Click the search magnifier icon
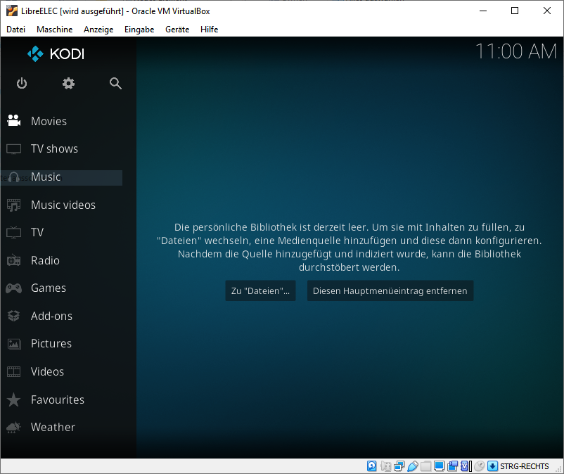The image size is (564, 474). point(116,84)
